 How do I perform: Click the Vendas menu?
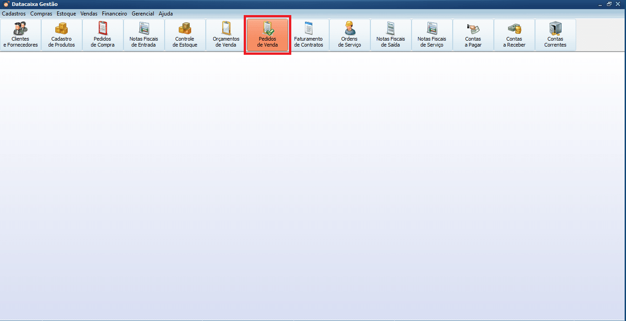[89, 14]
